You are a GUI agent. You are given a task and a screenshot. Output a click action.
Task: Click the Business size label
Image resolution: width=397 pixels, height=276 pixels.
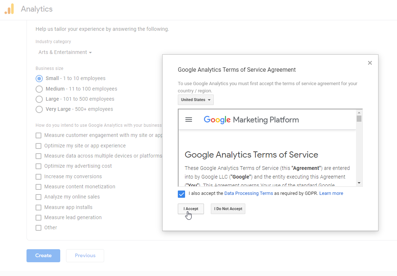tap(49, 68)
